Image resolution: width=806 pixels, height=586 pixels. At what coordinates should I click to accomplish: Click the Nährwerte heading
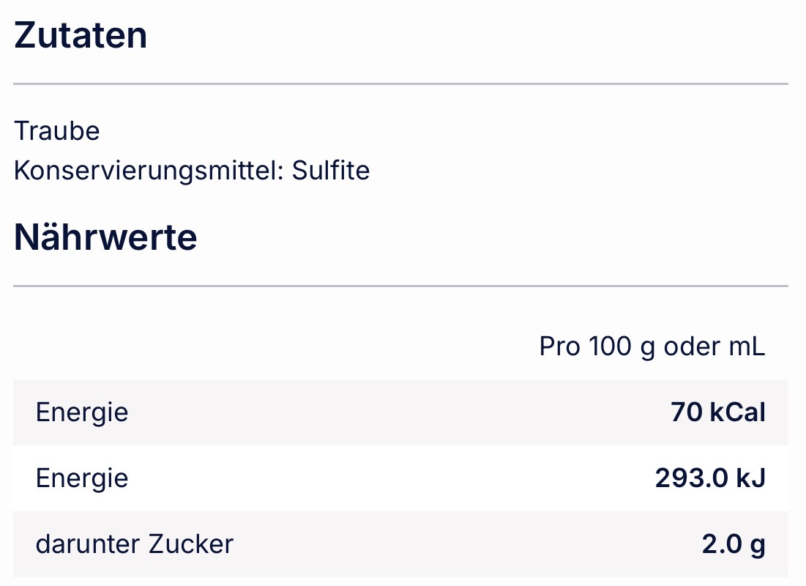pyautogui.click(x=105, y=237)
